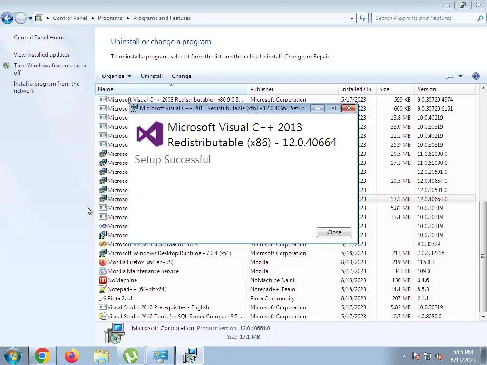Sort by the Publisher column header
Viewport: 487px width, 365px height.
(x=292, y=89)
